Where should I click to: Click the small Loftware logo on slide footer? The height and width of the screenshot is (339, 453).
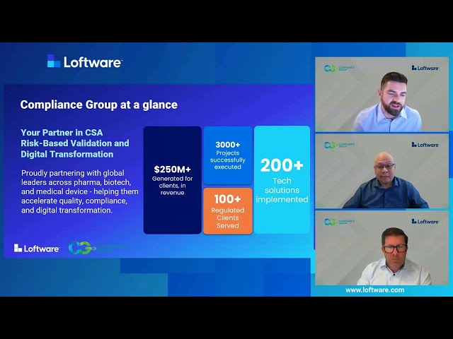click(37, 248)
